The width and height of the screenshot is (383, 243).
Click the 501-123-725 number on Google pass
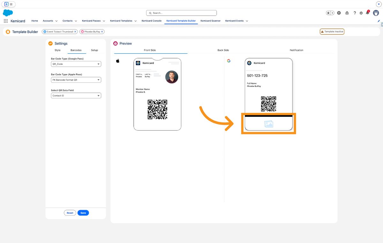tap(257, 76)
